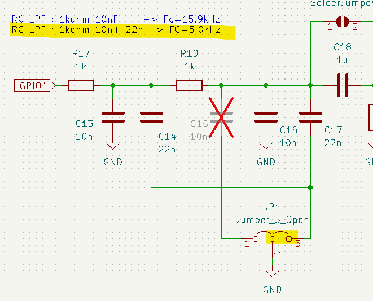Click pin 1 circle of JP1 jumper
Screen dimensions: 373x301
(x=256, y=239)
